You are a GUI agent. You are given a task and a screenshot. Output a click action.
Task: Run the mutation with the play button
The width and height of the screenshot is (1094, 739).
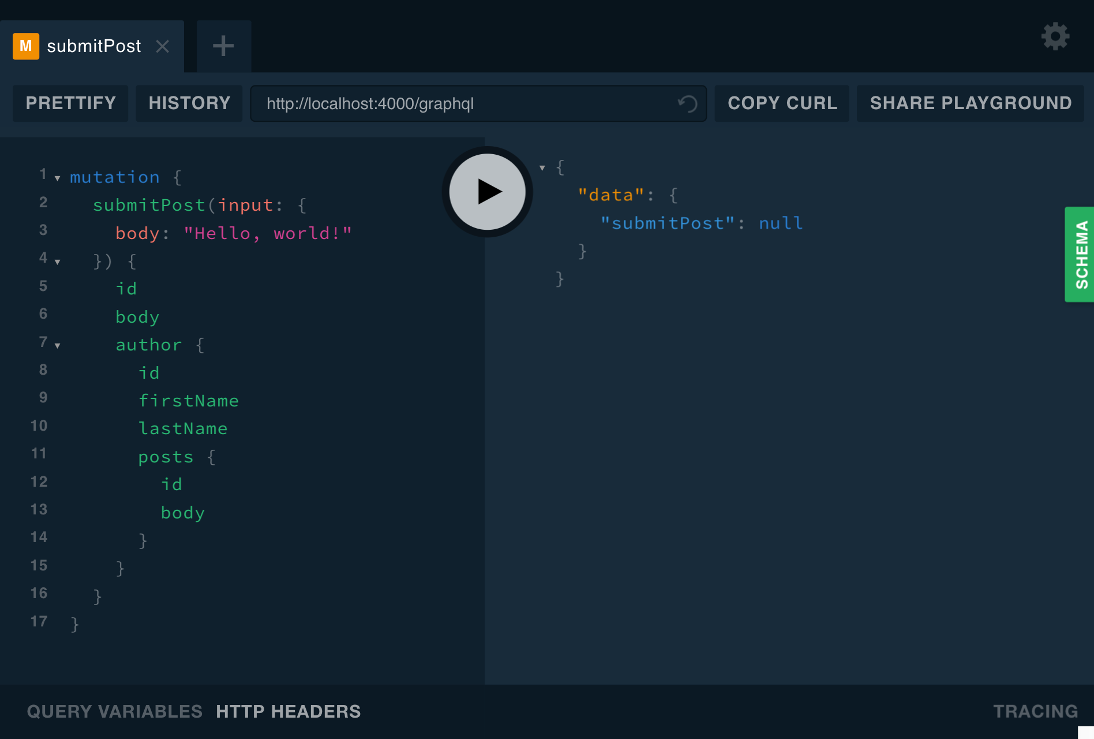[x=488, y=192]
